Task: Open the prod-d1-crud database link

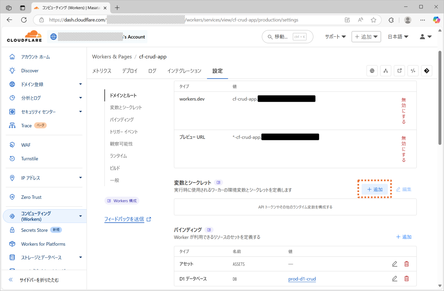Action: coord(302,279)
